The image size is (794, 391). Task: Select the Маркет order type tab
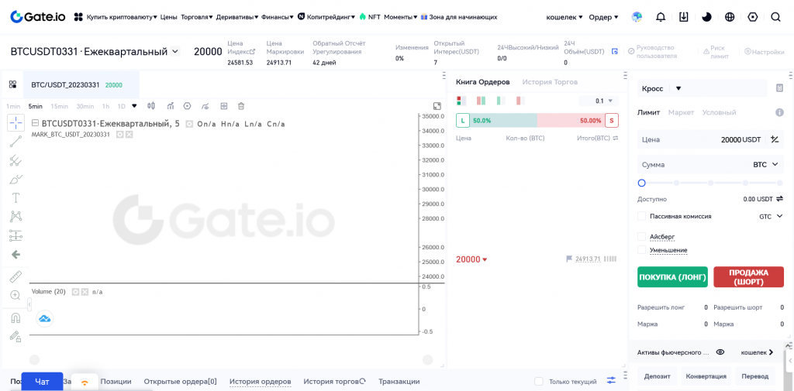681,113
